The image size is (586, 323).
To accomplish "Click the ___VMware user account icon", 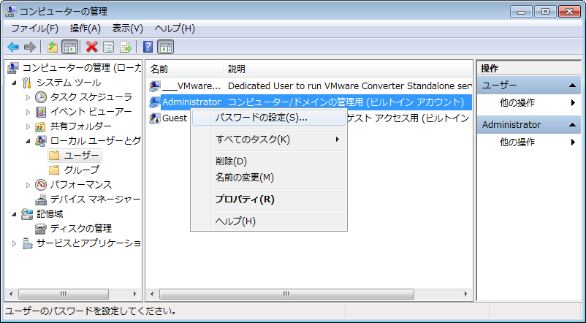I will click(x=155, y=86).
